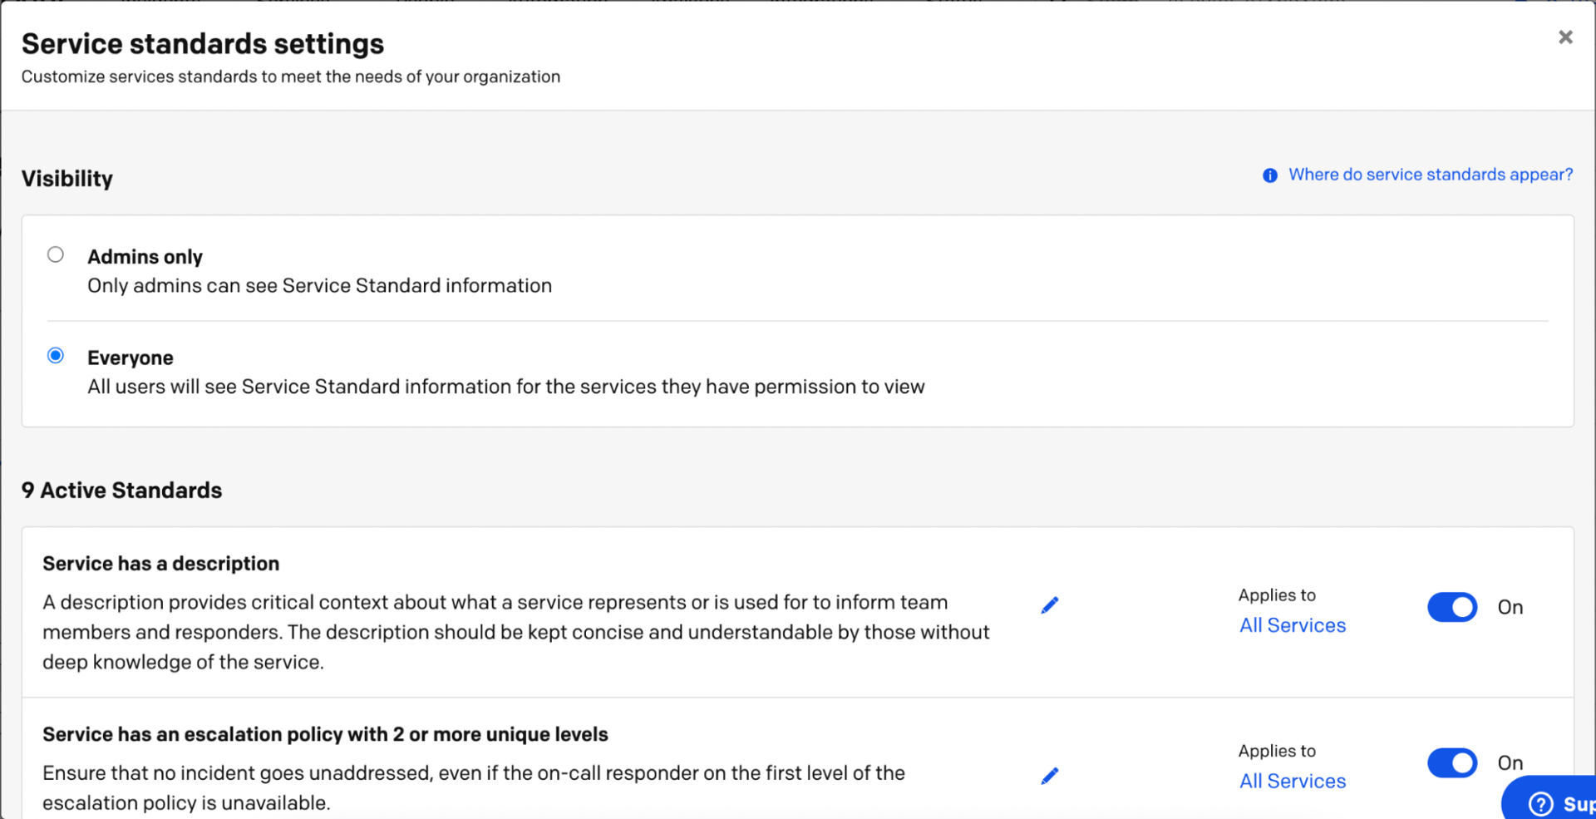Viewport: 1596px width, 819px height.
Task: Select the "Admins only" visibility option
Action: pos(56,254)
